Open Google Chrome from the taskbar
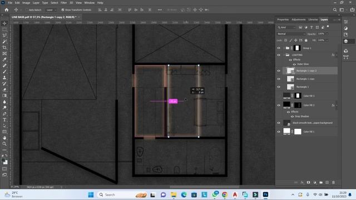Viewport: 356px width, 200px height. click(225, 194)
